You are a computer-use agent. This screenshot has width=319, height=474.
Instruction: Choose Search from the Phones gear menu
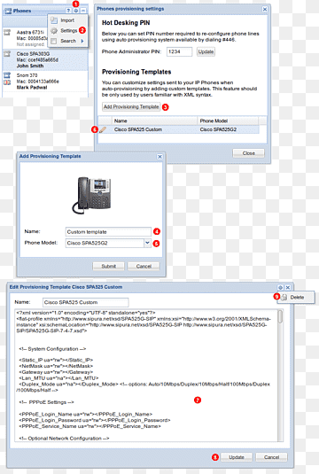(x=68, y=41)
